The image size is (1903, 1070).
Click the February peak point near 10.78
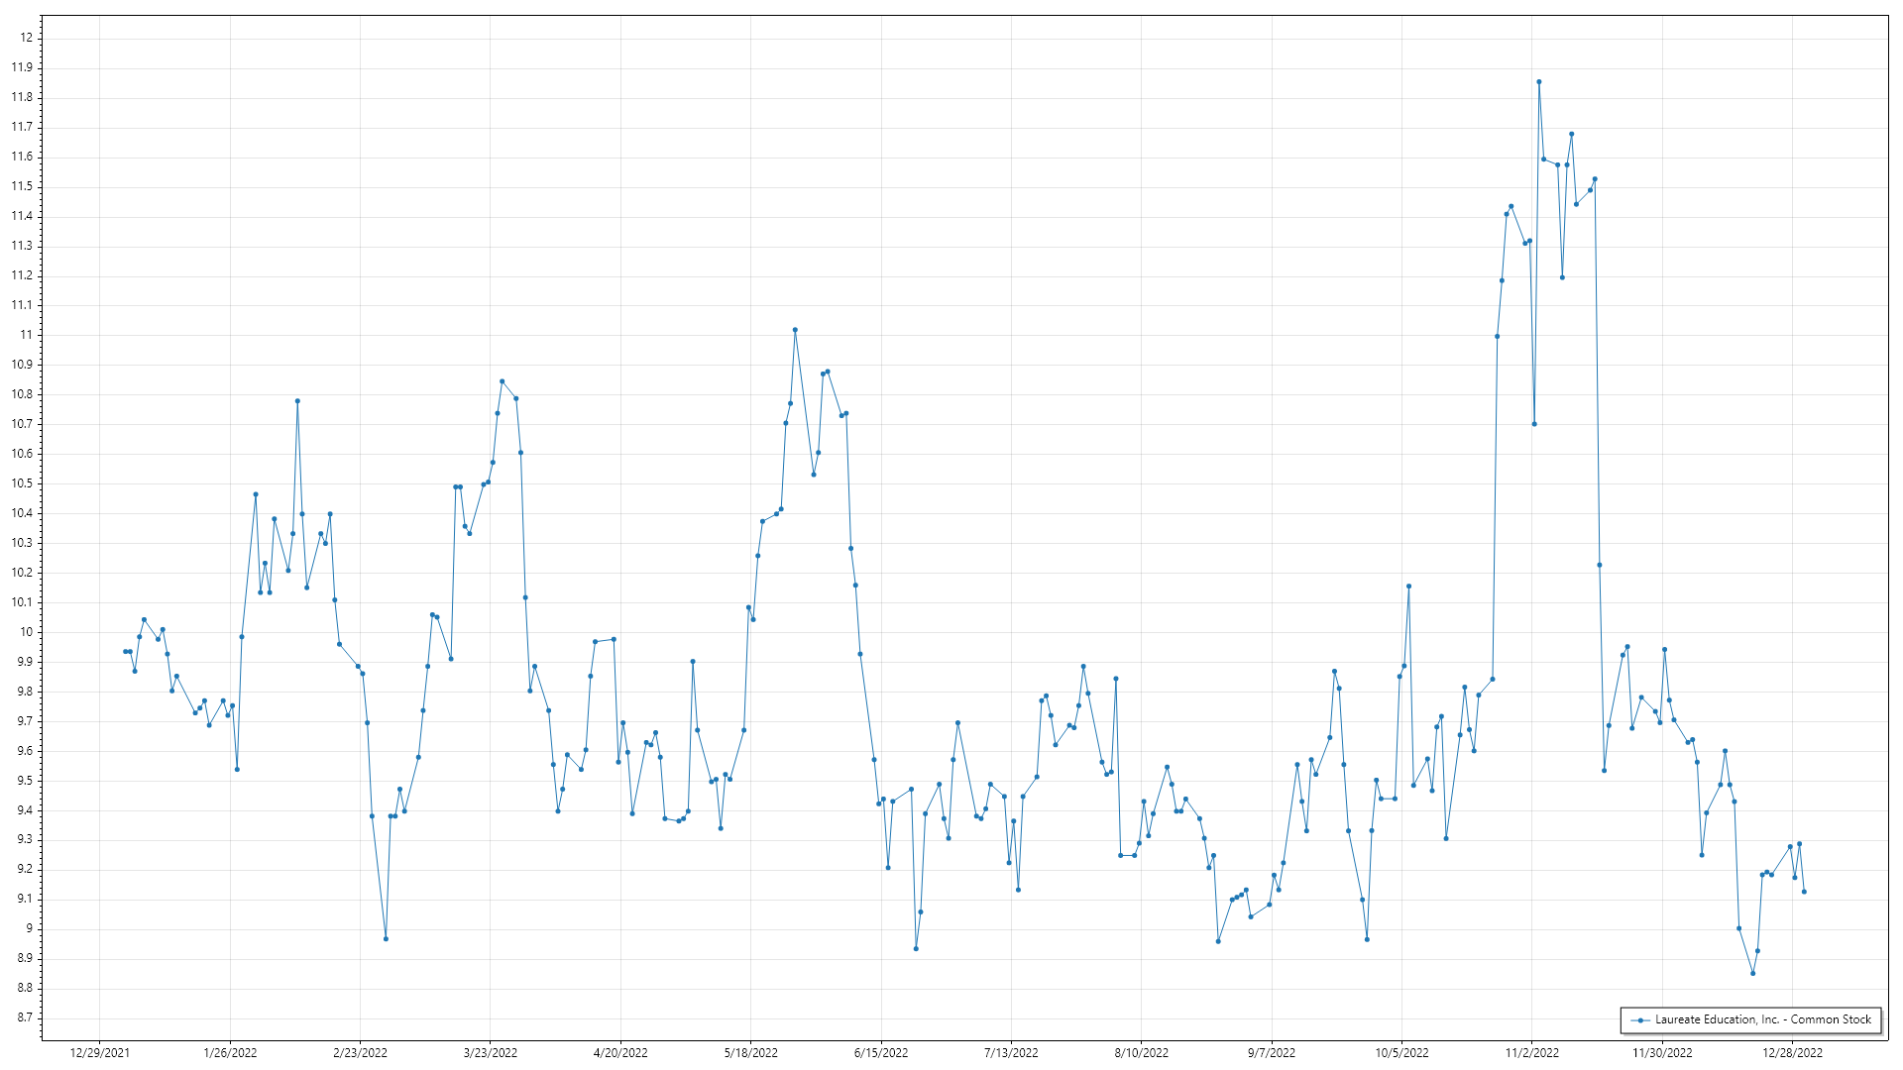coord(297,401)
